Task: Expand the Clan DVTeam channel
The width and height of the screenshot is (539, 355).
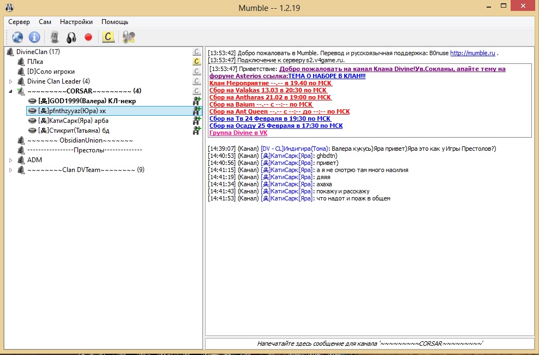Action: tap(10, 170)
